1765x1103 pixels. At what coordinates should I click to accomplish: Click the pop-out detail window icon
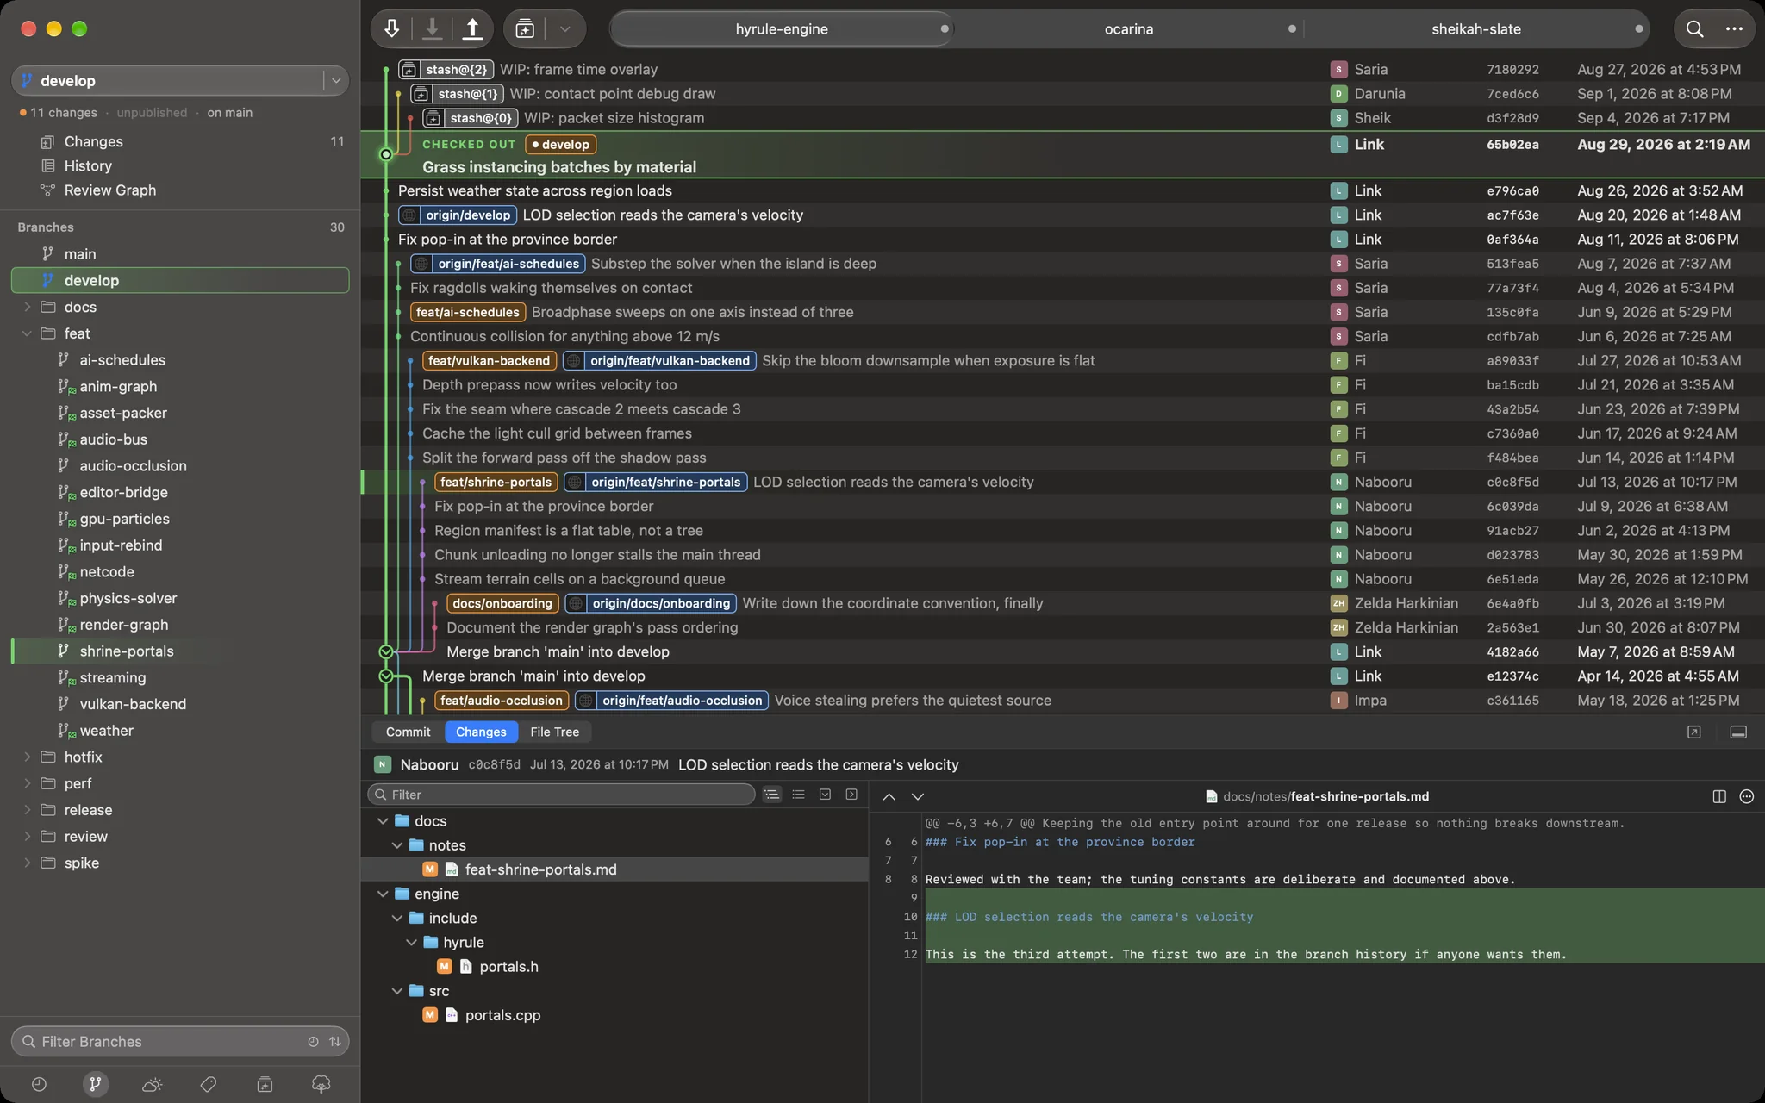(1694, 732)
